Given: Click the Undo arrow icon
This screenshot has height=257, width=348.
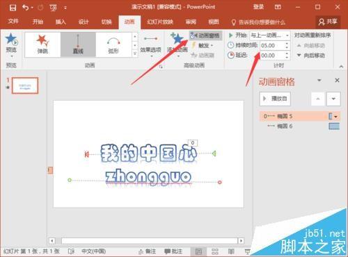Looking at the screenshot, I should coord(26,8).
